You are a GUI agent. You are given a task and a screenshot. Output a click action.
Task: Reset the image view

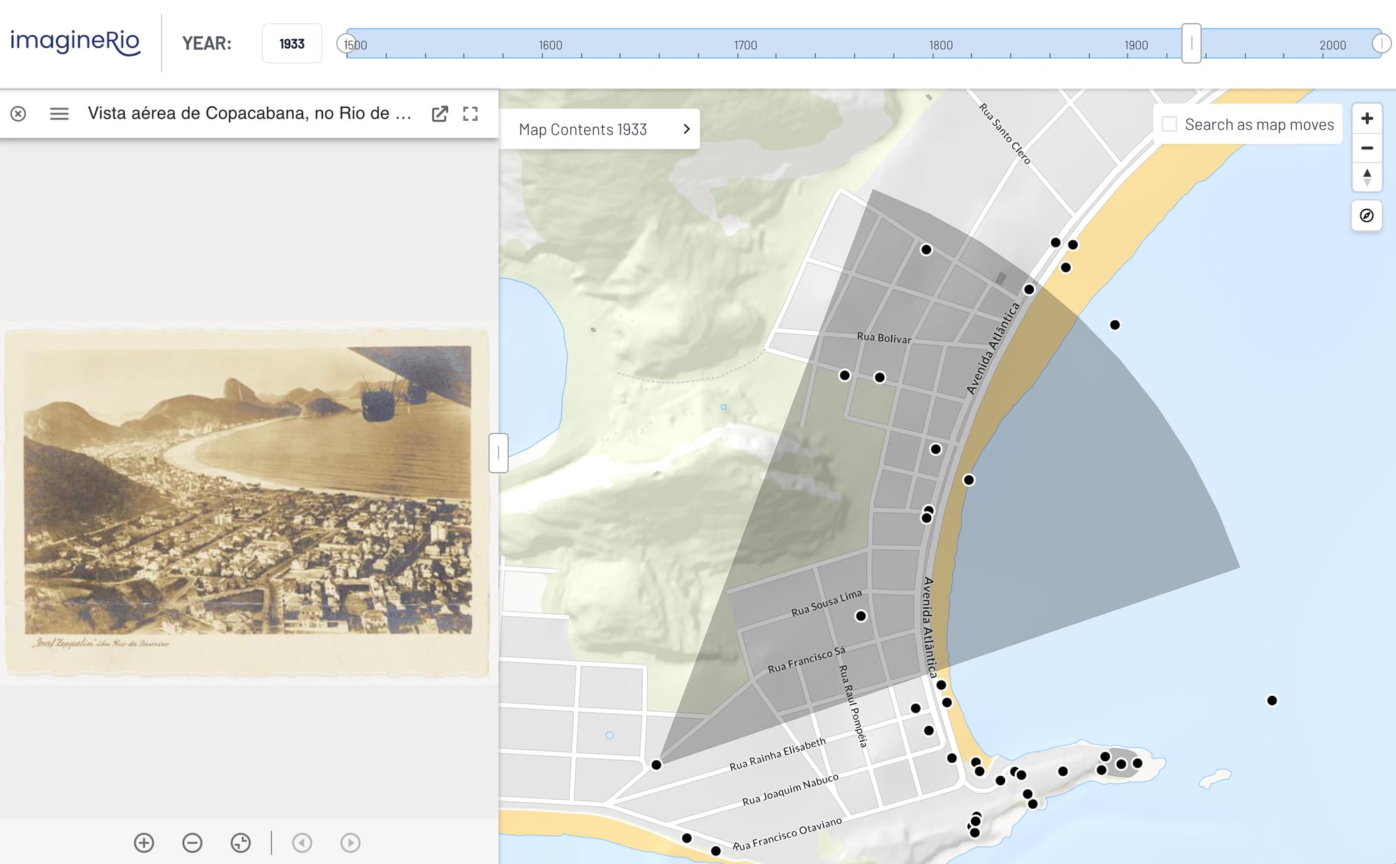(240, 842)
